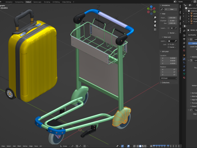Image resolution: width=197 pixels, height=148 pixels.
Task: Open the Vertex menu in viewport header
Action: tap(25, 146)
